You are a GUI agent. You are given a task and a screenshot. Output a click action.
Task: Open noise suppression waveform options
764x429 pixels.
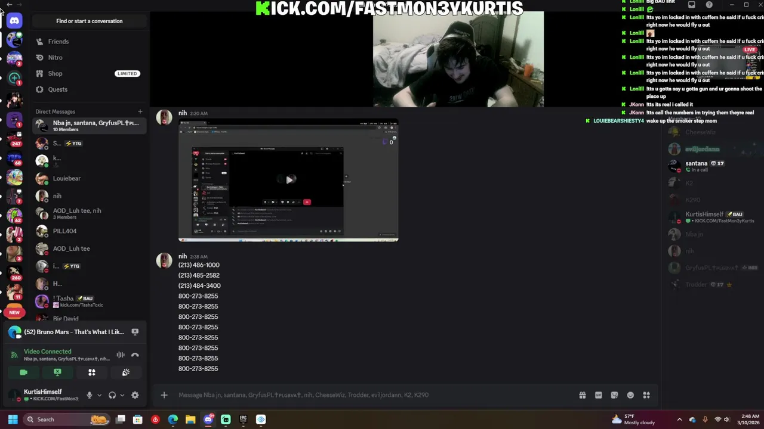point(121,355)
